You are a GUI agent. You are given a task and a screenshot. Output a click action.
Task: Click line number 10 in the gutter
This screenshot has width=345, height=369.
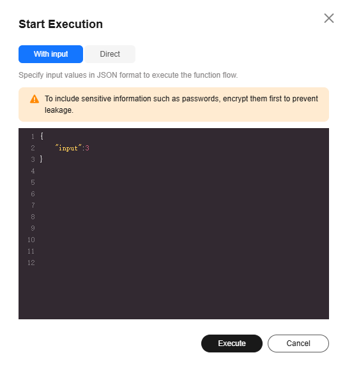click(31, 240)
